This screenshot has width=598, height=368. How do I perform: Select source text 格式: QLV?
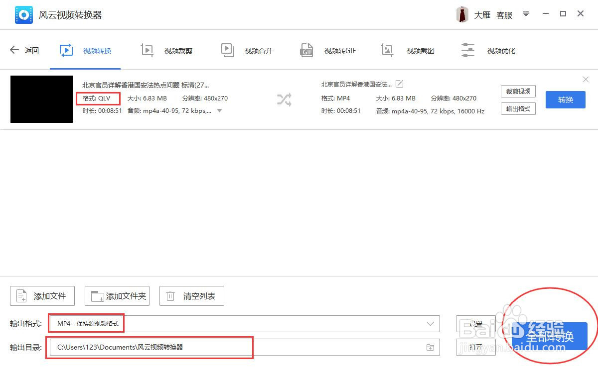[x=97, y=98]
